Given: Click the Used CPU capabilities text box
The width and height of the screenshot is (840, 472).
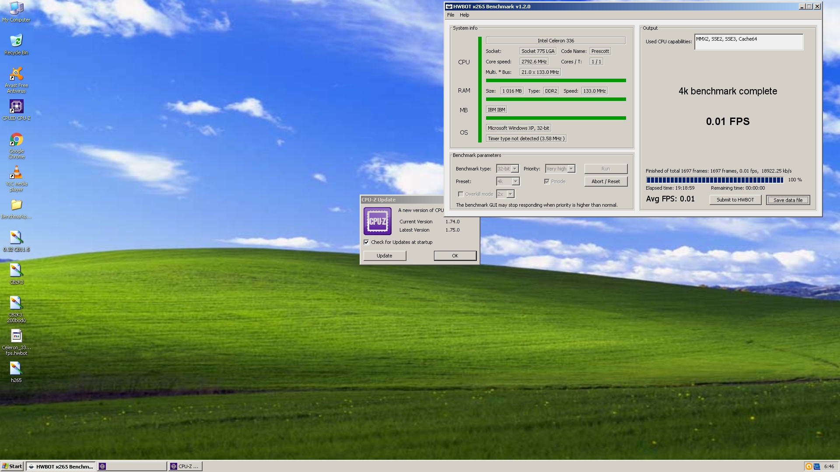Looking at the screenshot, I should tap(749, 42).
